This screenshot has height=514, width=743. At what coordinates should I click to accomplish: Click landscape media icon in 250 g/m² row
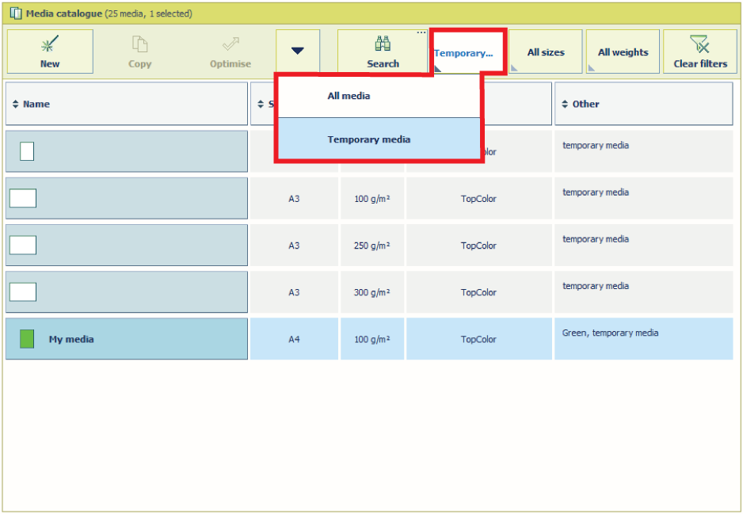(x=23, y=245)
